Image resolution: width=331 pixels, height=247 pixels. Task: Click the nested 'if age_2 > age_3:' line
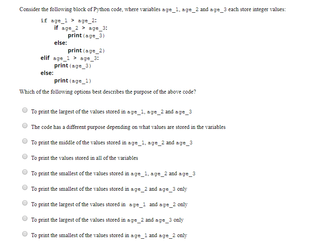[x=81, y=28]
